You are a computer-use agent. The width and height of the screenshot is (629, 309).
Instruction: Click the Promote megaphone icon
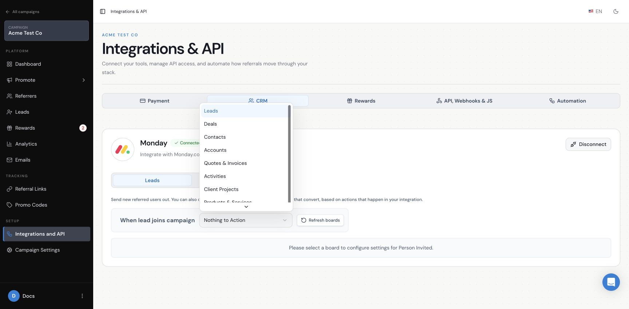pyautogui.click(x=9, y=80)
